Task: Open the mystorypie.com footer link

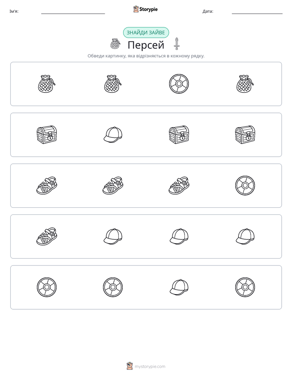Action: (150, 367)
